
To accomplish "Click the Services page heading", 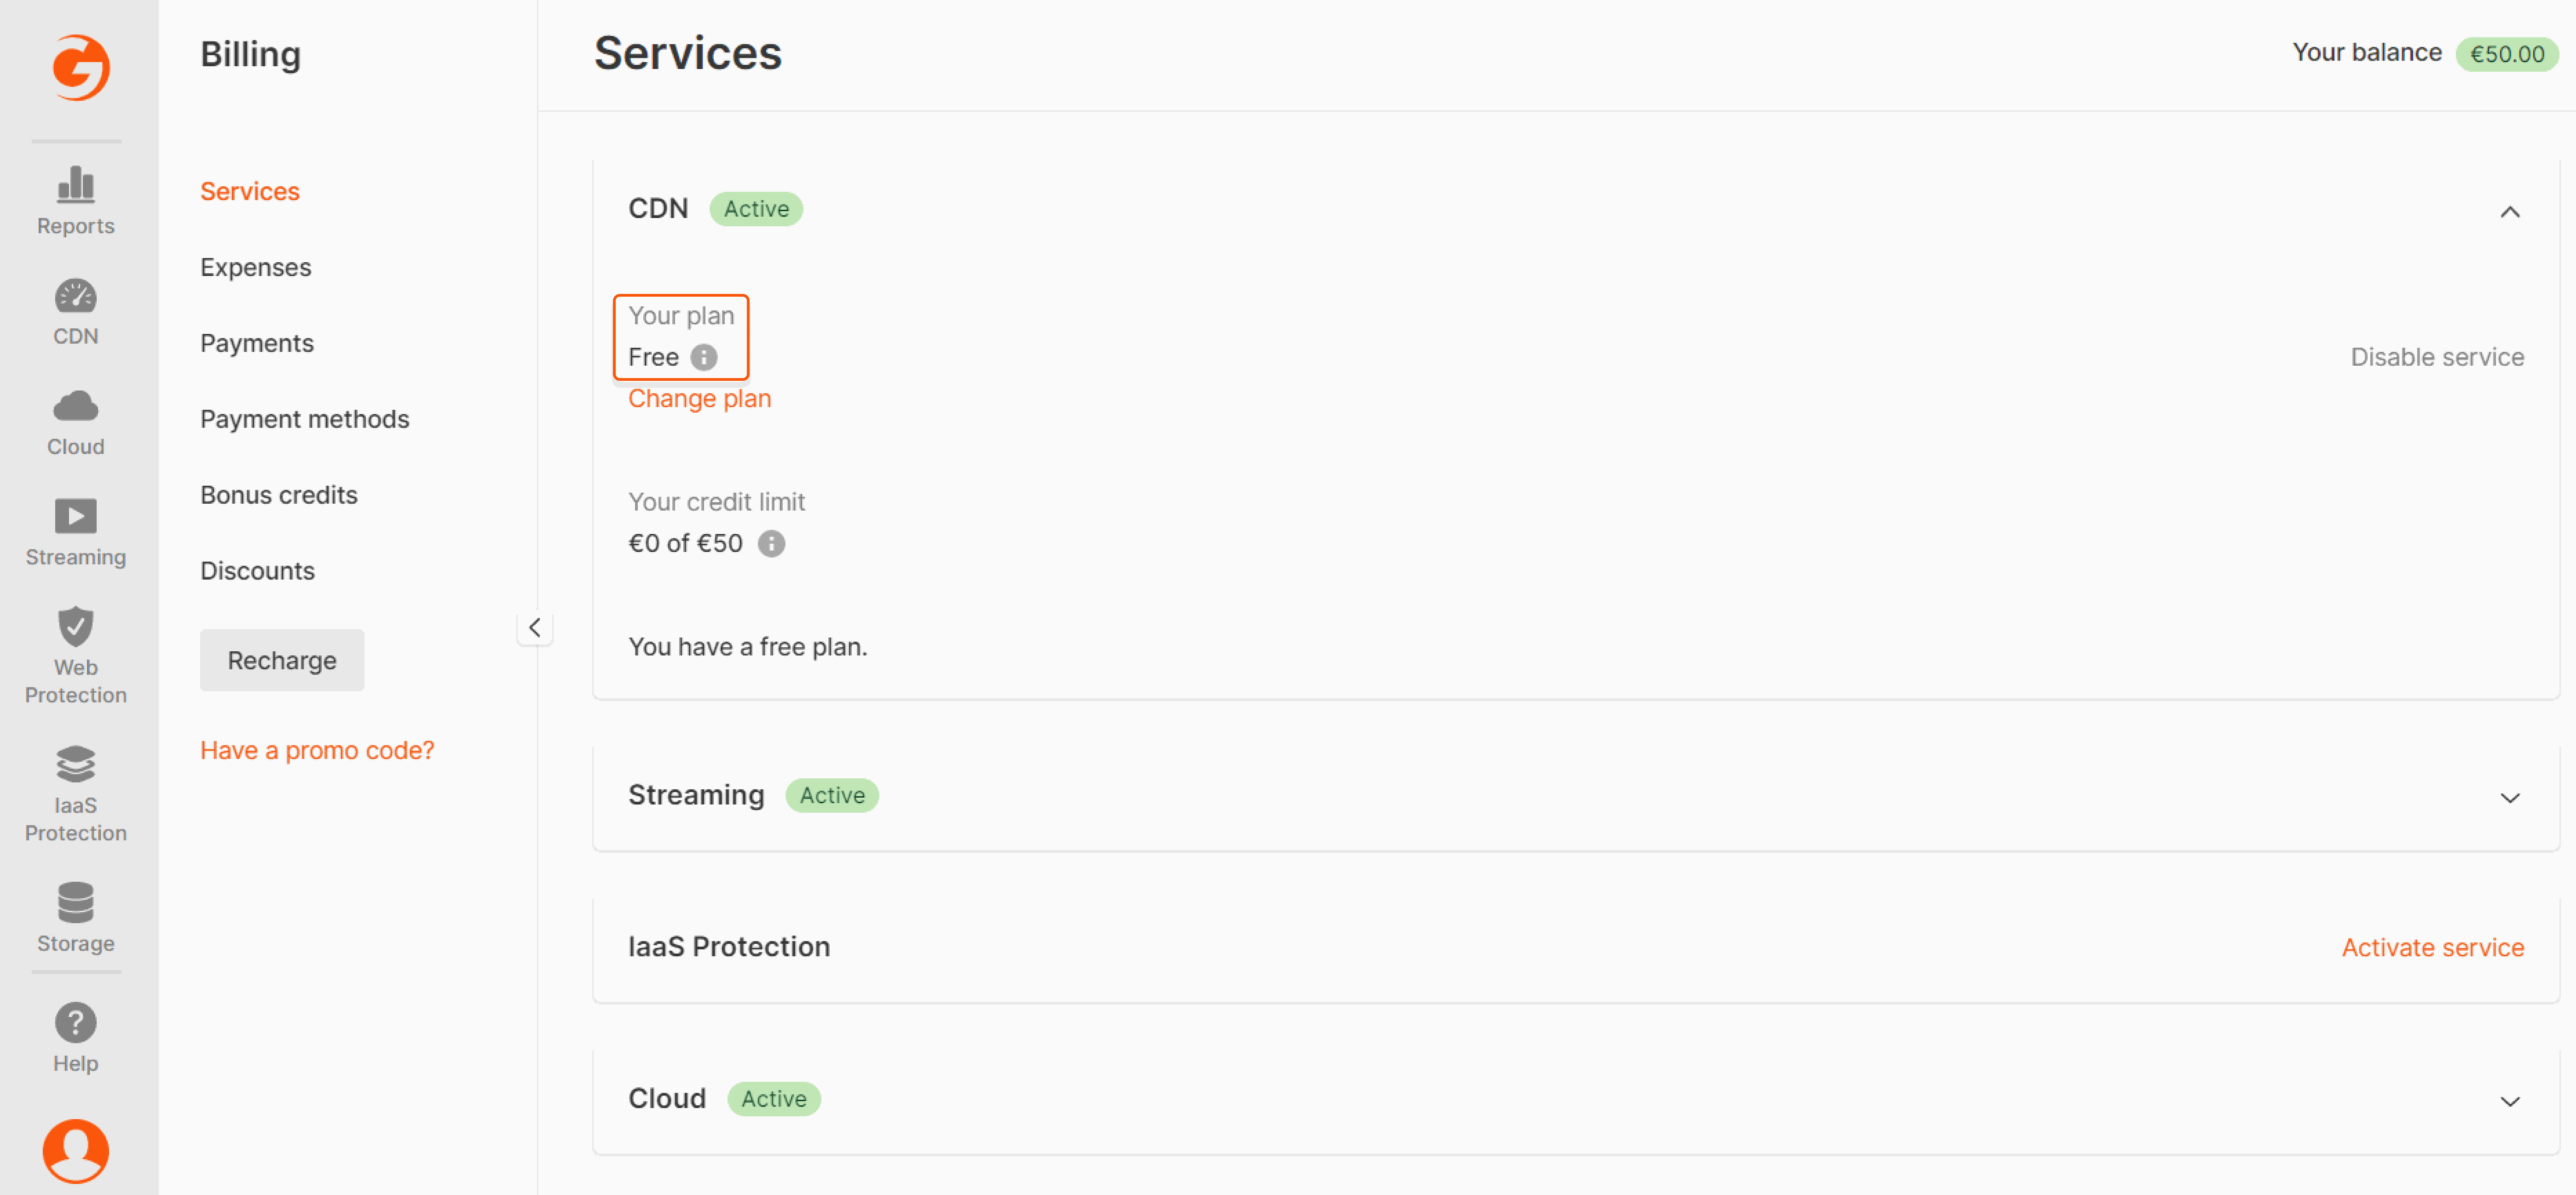I will coord(688,53).
